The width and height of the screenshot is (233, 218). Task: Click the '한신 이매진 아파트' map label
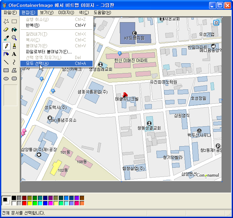(x=131, y=60)
